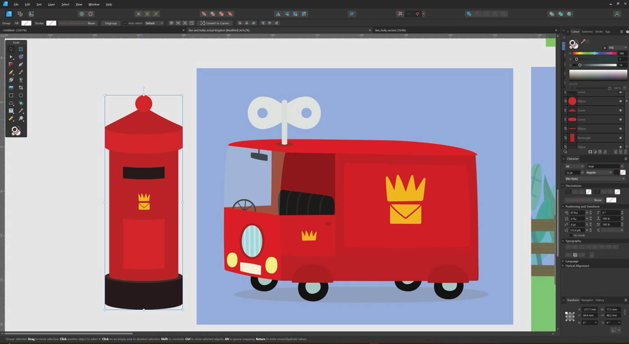Click the Flip Horizontal toolbar icon
Viewport: 629px width, 344px height.
(277, 14)
